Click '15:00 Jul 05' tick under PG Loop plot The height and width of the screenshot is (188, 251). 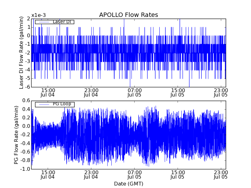pyautogui.click(x=178, y=175)
